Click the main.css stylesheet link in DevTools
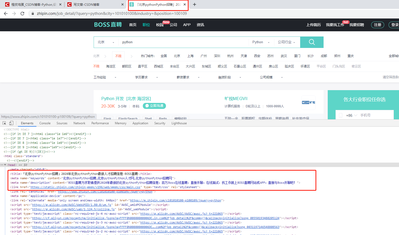Image resolution: width=399 pixels, height=235 pixels. [x=85, y=187]
